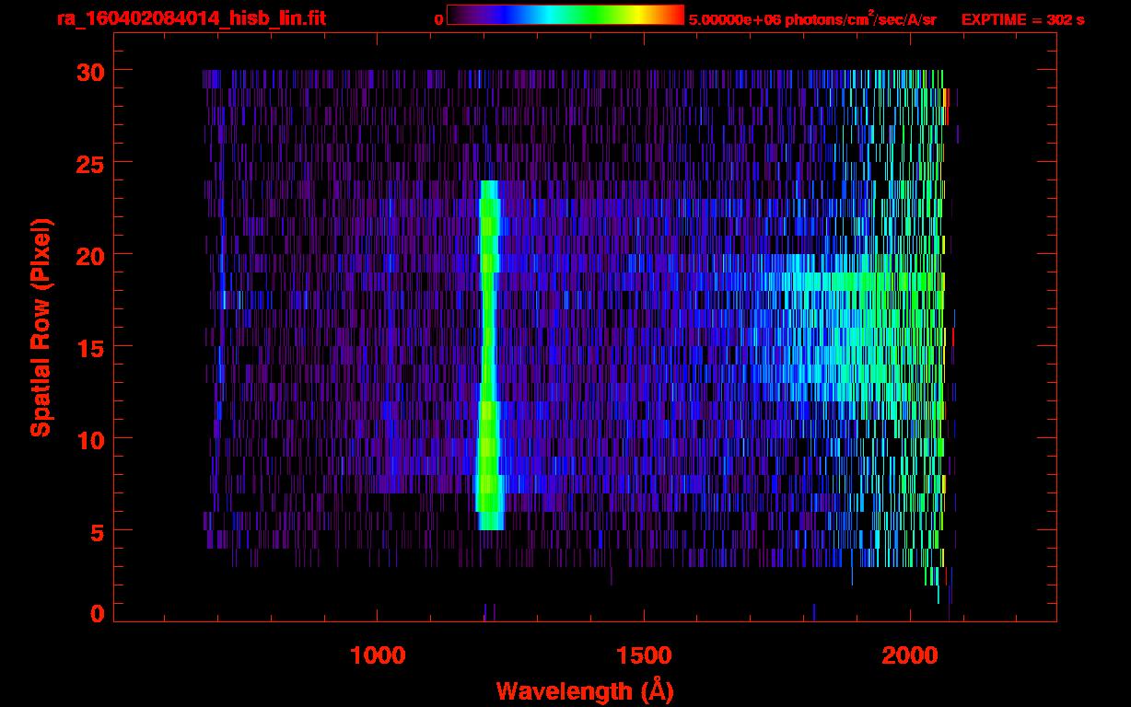This screenshot has height=707, width=1131.
Task: Click the bright vertical emission line near 1216 Å
Action: [x=490, y=354]
